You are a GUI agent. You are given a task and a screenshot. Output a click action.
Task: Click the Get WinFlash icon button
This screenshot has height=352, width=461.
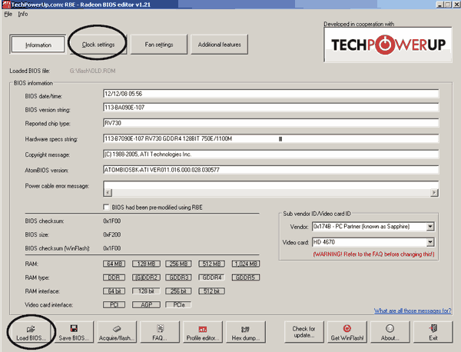pos(347,332)
